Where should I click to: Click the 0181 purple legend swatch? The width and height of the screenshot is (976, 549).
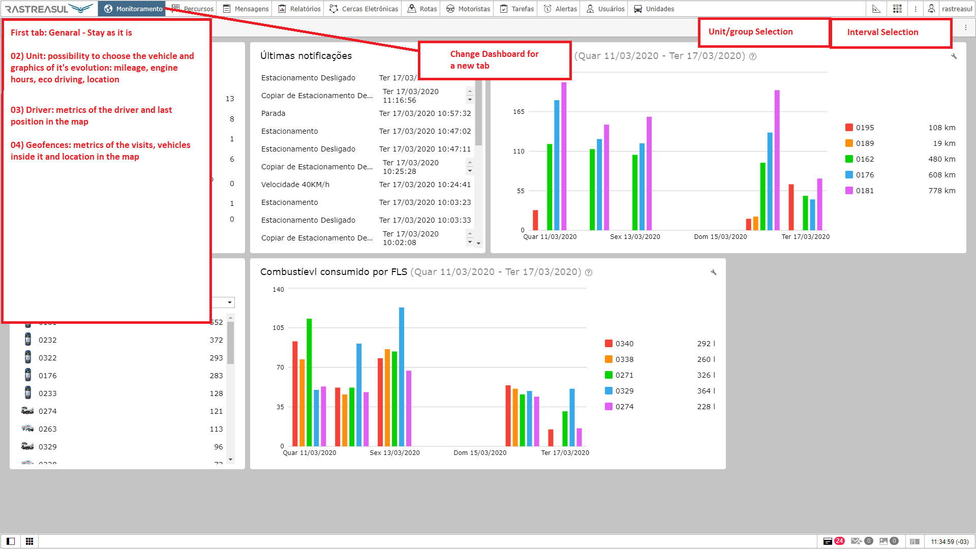(x=849, y=191)
